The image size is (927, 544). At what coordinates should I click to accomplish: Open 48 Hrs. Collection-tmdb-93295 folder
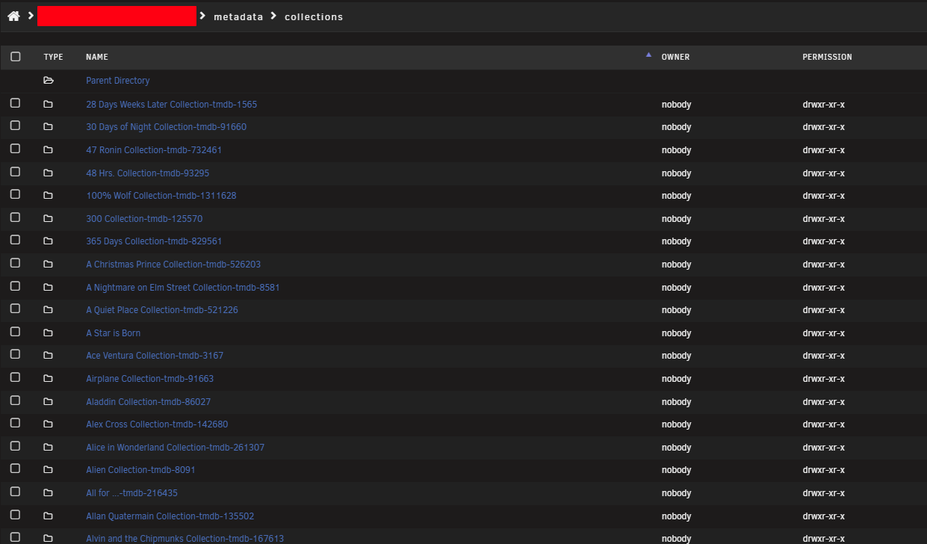pos(147,173)
